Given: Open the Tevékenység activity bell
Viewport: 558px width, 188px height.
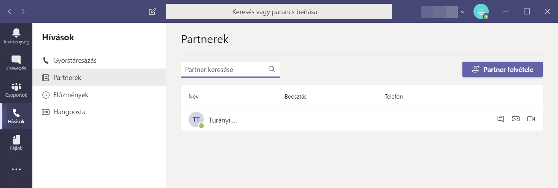Looking at the screenshot, I should click(16, 36).
